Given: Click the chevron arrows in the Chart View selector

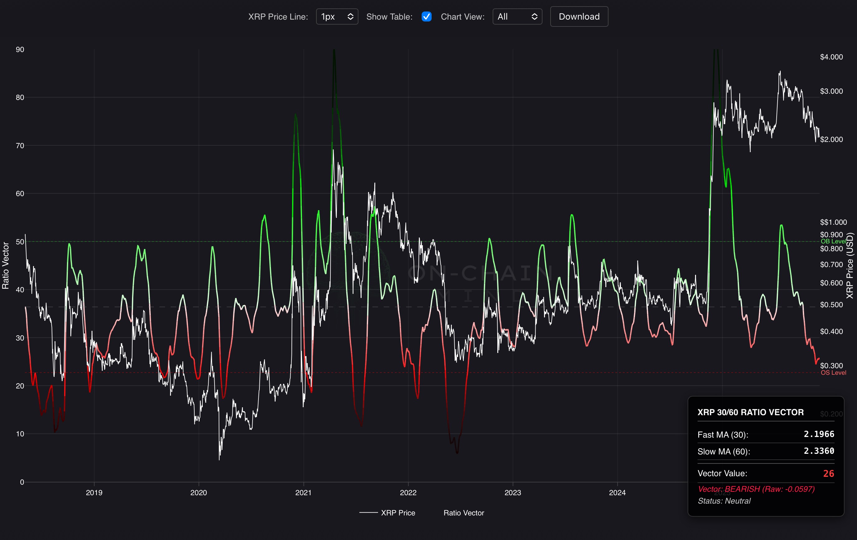Looking at the screenshot, I should [x=534, y=17].
